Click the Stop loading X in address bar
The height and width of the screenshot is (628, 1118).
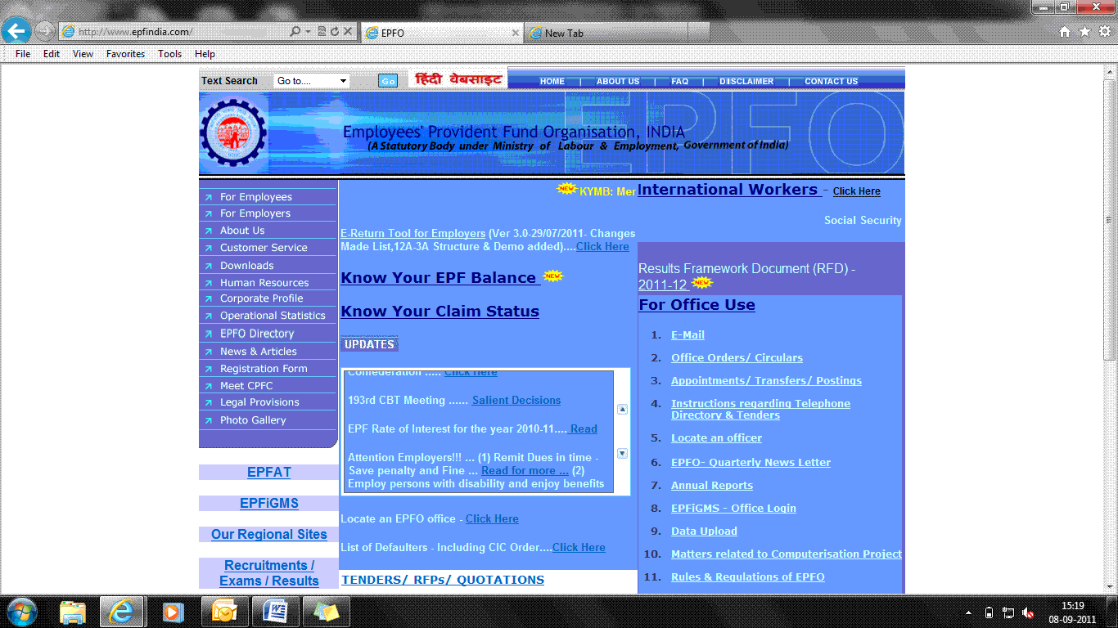[348, 32]
